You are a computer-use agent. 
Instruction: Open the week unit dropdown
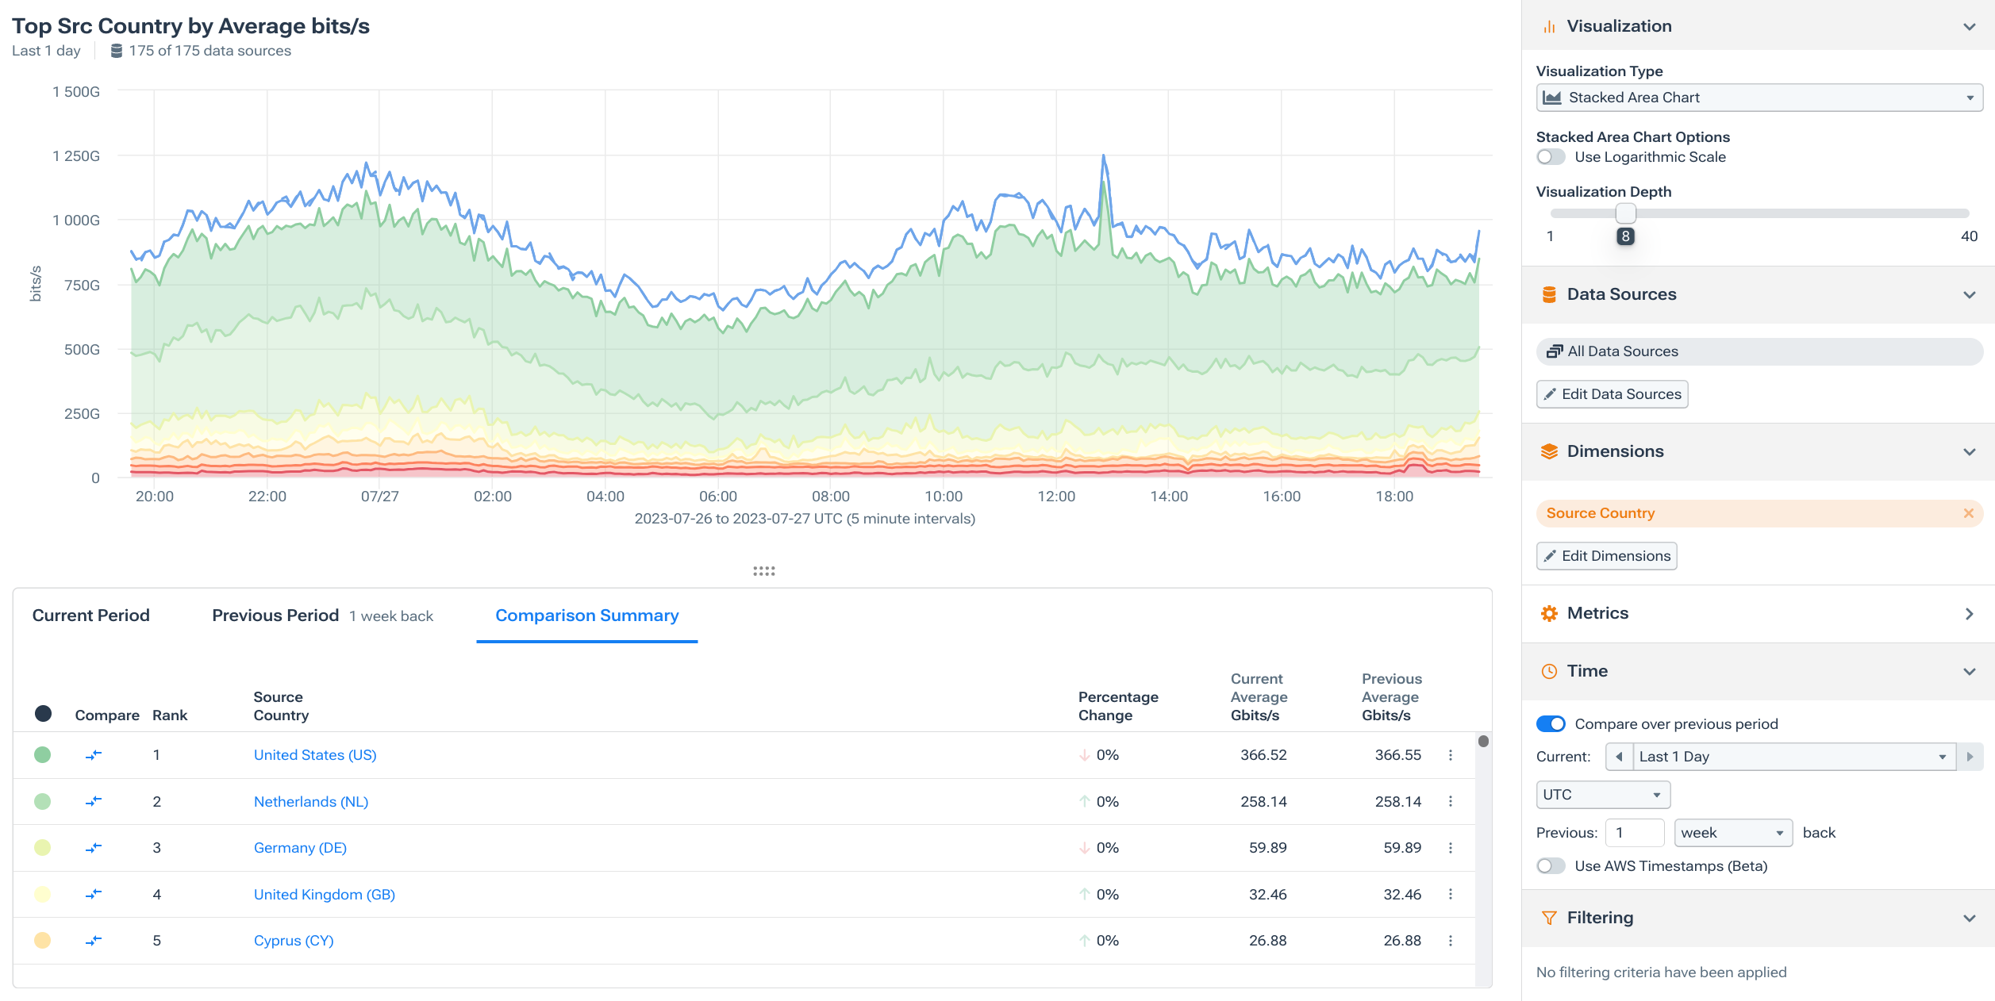coord(1732,832)
